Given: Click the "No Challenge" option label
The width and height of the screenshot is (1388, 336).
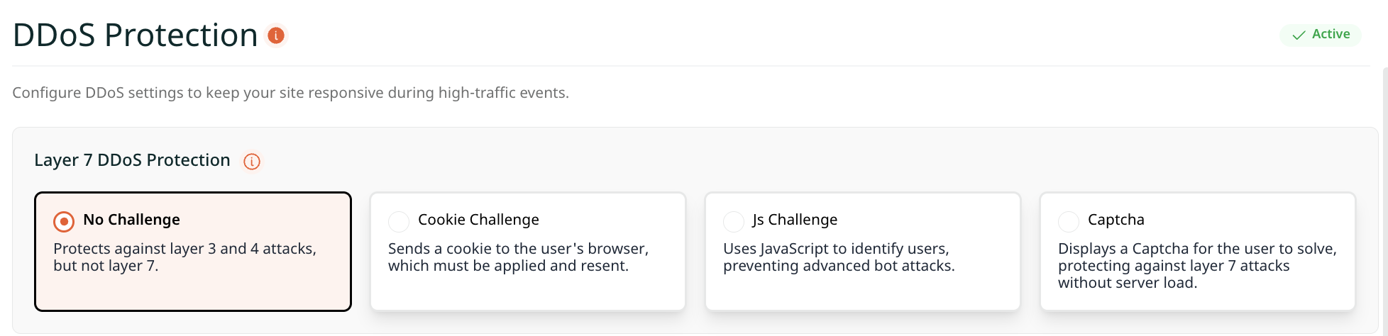Looking at the screenshot, I should (131, 220).
